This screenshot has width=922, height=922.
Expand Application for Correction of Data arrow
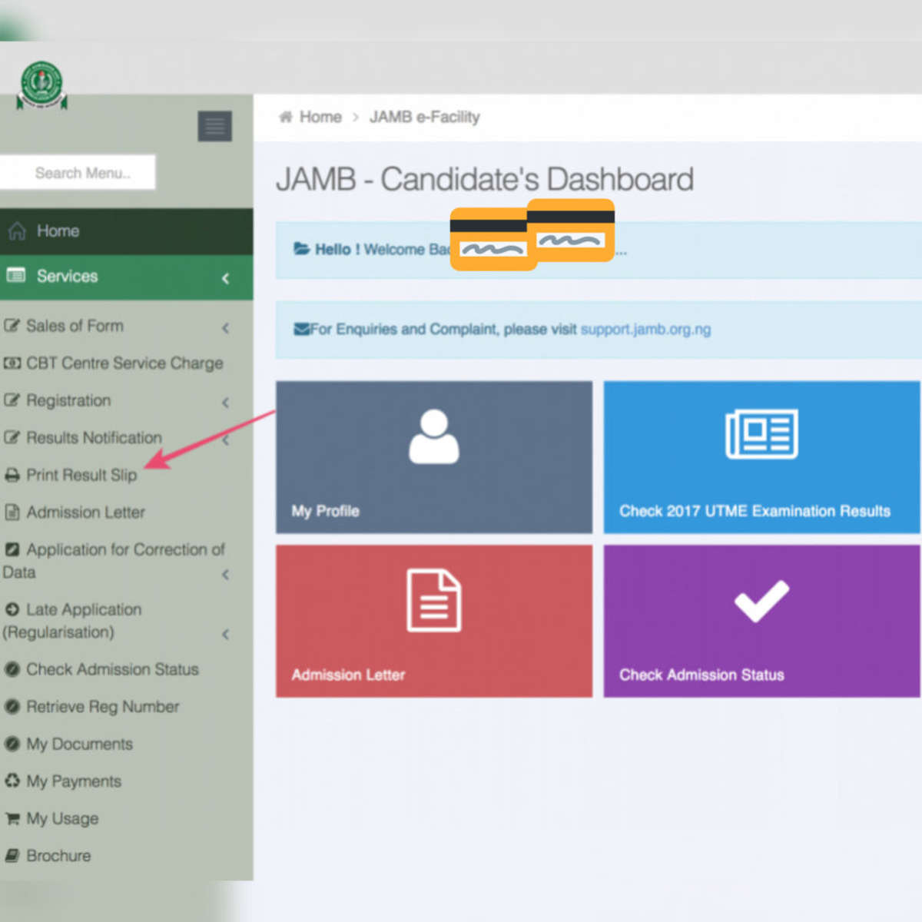pyautogui.click(x=225, y=575)
